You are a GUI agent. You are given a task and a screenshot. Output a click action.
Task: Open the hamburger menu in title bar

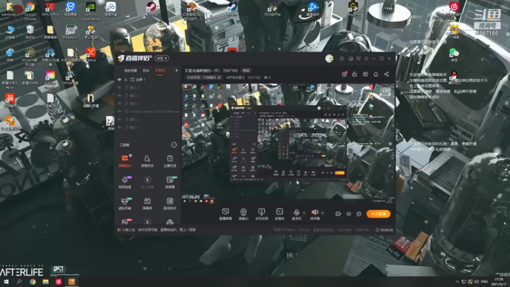point(366,59)
